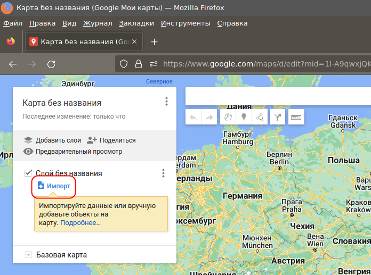Click the Австрия label on map
371x275 pixels.
(288, 261)
